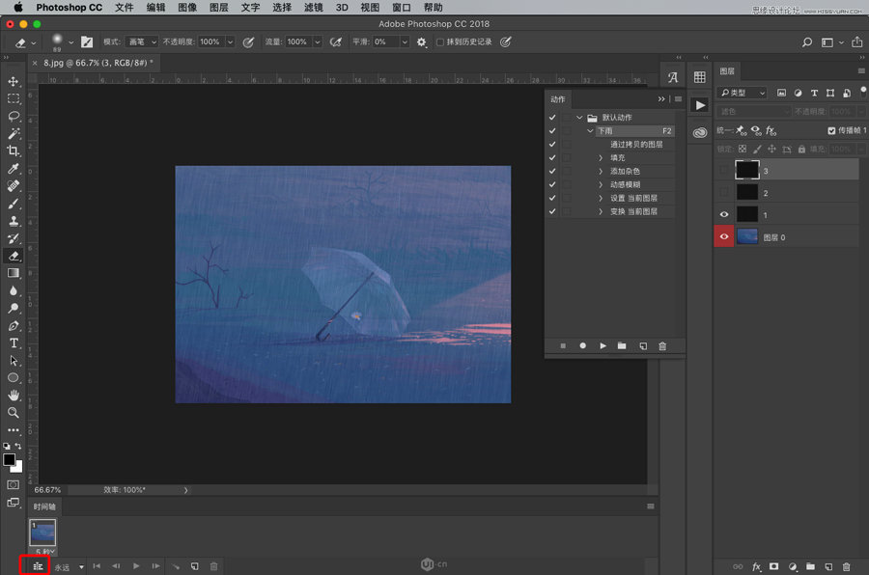Select the 下雨 action entry
Viewport: 869px width, 575px height.
pos(604,130)
